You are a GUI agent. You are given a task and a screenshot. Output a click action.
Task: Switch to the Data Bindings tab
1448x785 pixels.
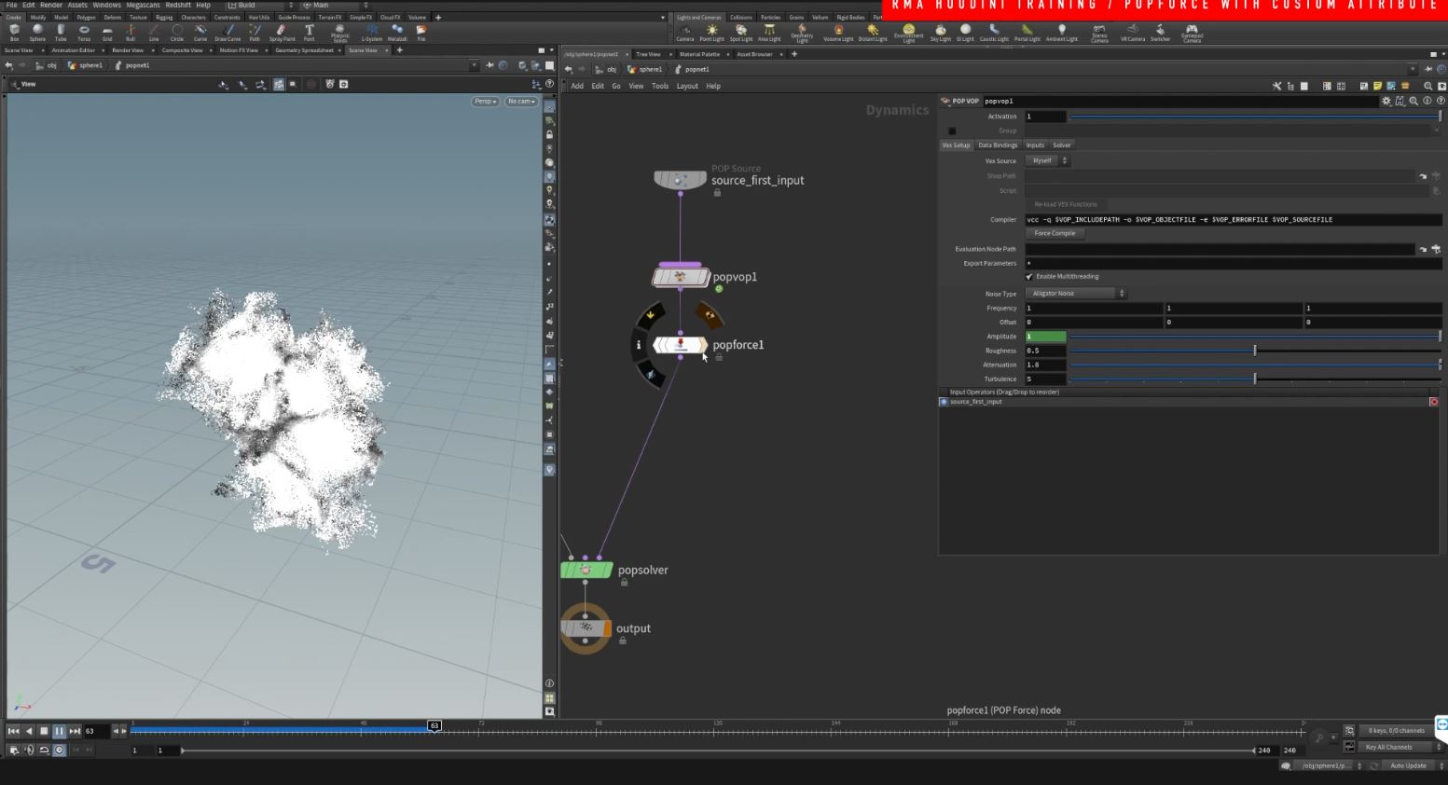(x=997, y=145)
